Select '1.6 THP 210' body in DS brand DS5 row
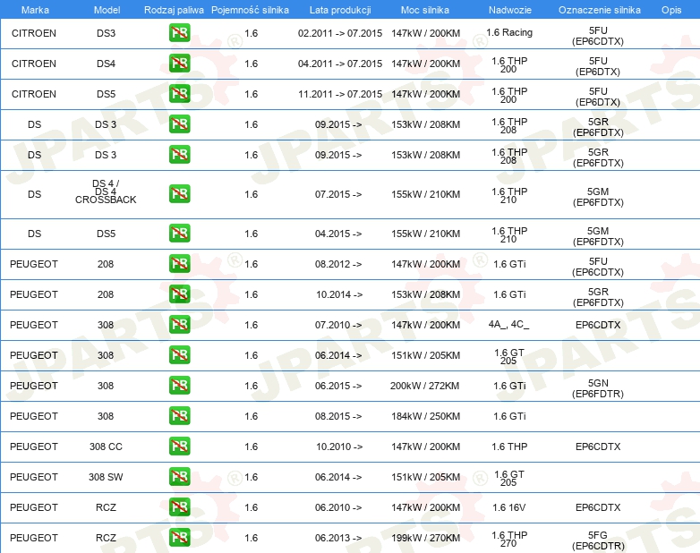 click(509, 234)
